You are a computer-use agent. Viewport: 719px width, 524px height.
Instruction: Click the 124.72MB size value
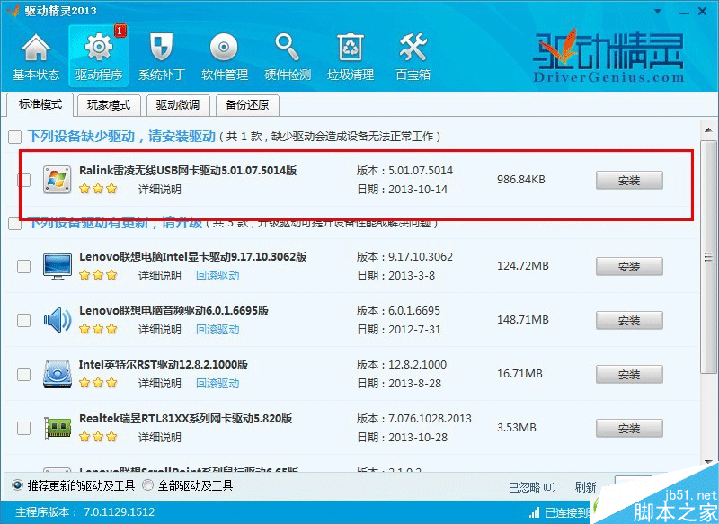pos(523,266)
